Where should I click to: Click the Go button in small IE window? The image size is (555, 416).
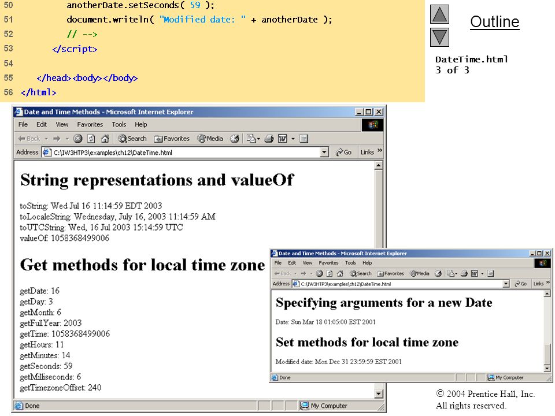[x=521, y=284]
